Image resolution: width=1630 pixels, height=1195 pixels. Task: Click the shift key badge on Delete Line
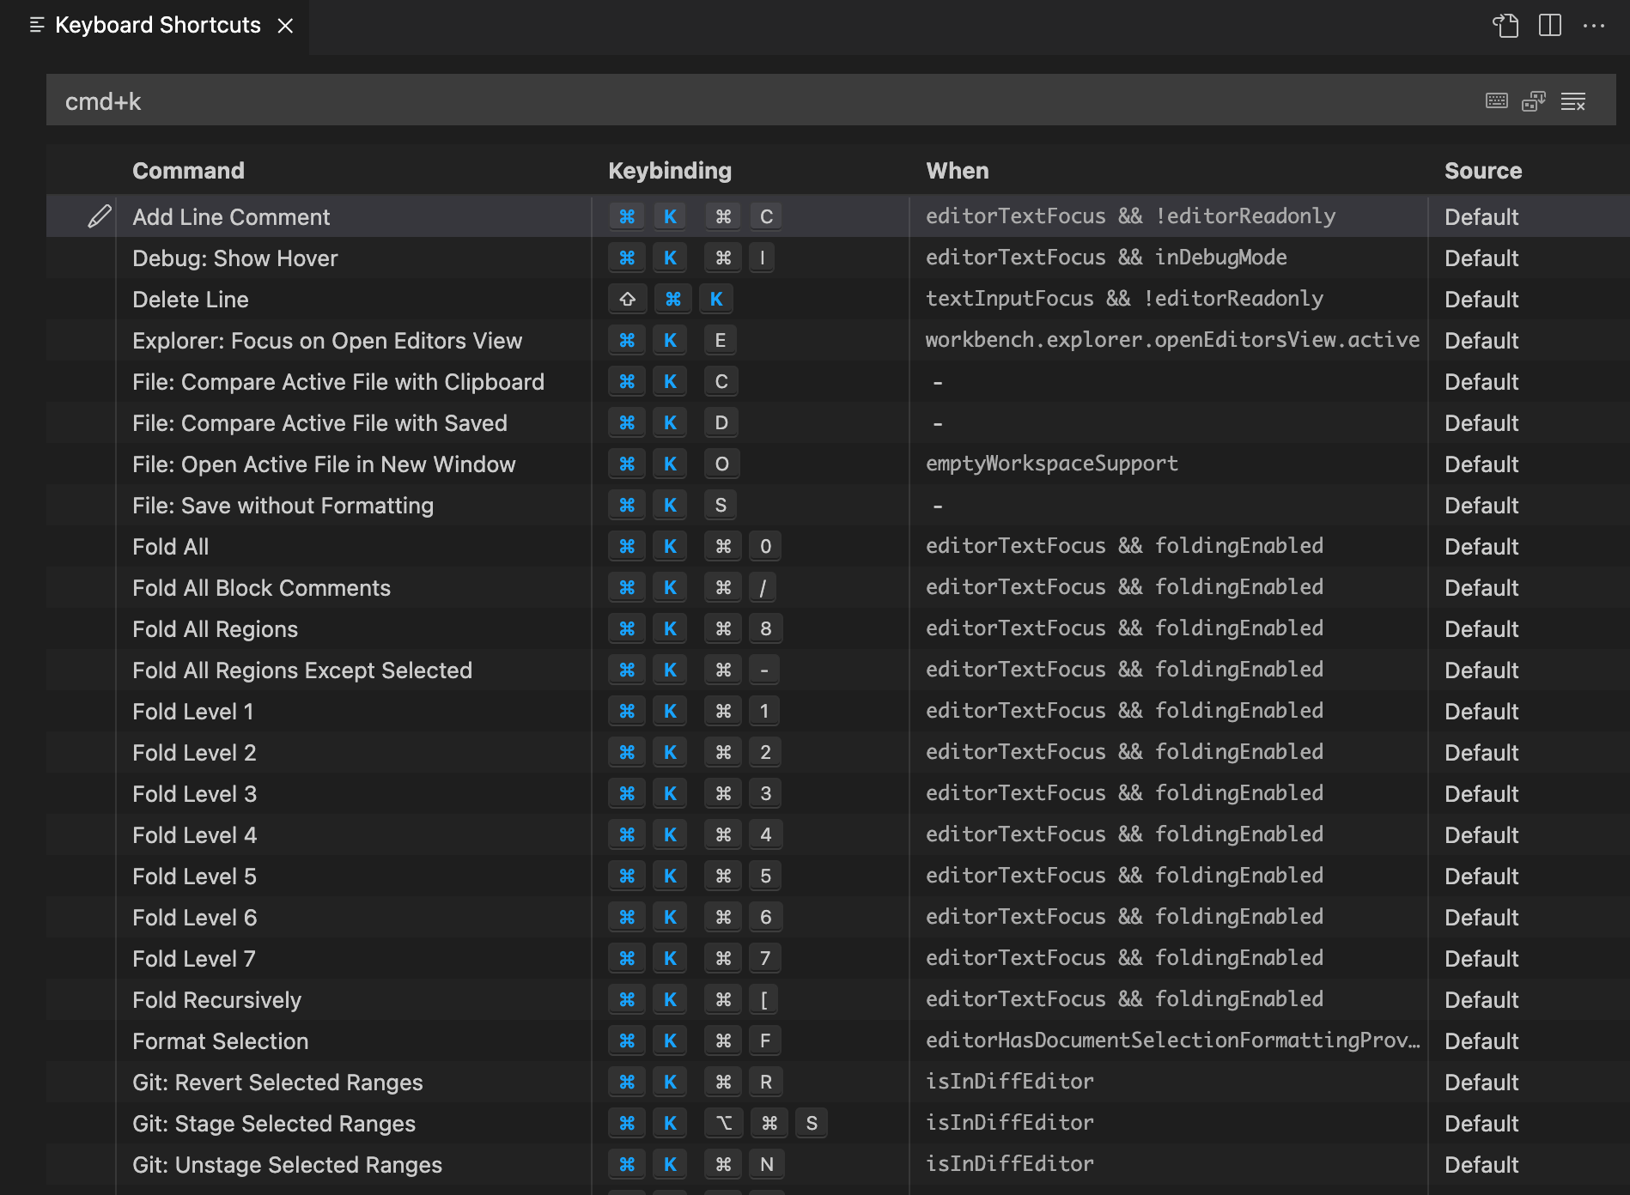pyautogui.click(x=627, y=299)
